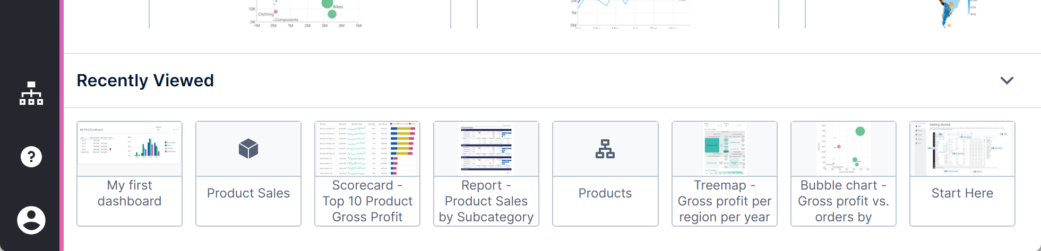Open the user profile account icon

pos(31,220)
